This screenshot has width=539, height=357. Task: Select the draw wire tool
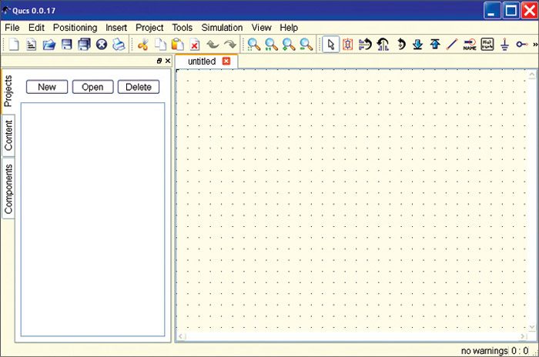[452, 45]
